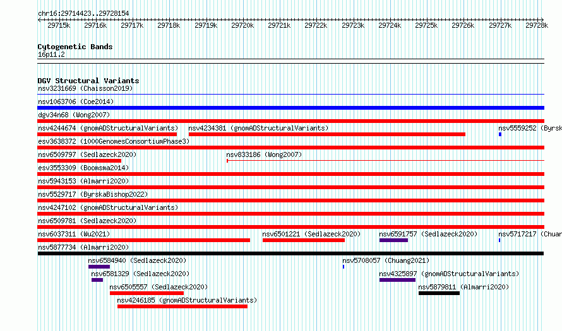Click the purple bar under nsv6591757
Viewport: 562px width, 331px height.
393,240
